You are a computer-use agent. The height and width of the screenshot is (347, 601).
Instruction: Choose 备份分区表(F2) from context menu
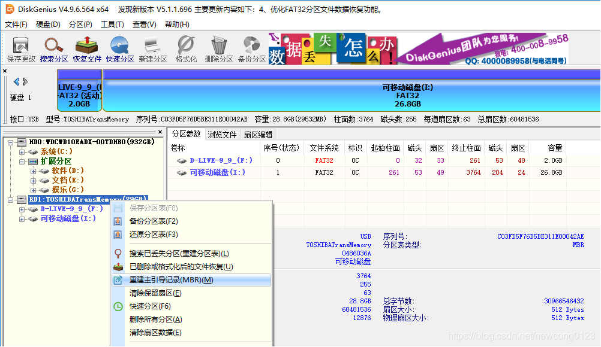pyautogui.click(x=192, y=221)
